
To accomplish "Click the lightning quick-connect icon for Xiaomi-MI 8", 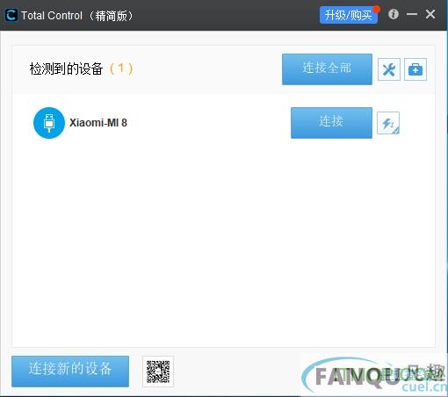I will 388,123.
